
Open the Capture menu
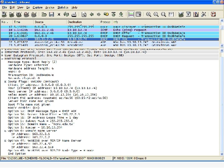click(37, 7)
